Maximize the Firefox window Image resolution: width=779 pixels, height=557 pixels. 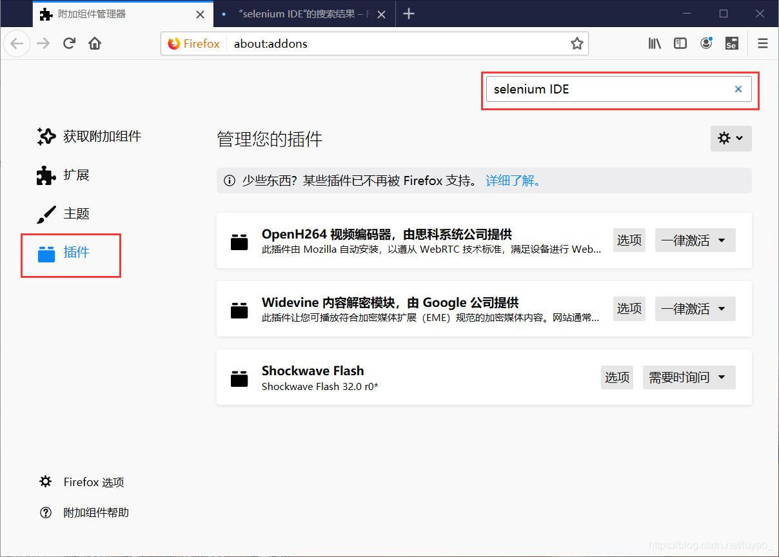pos(724,14)
